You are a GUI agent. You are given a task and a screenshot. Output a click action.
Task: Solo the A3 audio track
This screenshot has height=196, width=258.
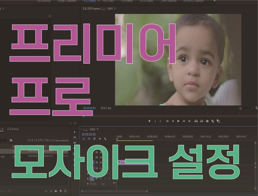(x=105, y=179)
